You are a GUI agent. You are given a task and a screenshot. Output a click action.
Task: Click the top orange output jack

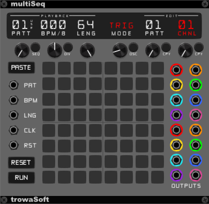click(x=196, y=70)
